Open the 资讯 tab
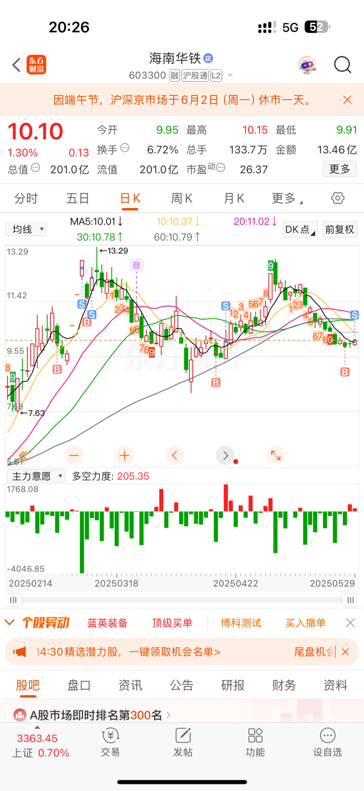The image size is (364, 791). [x=130, y=685]
